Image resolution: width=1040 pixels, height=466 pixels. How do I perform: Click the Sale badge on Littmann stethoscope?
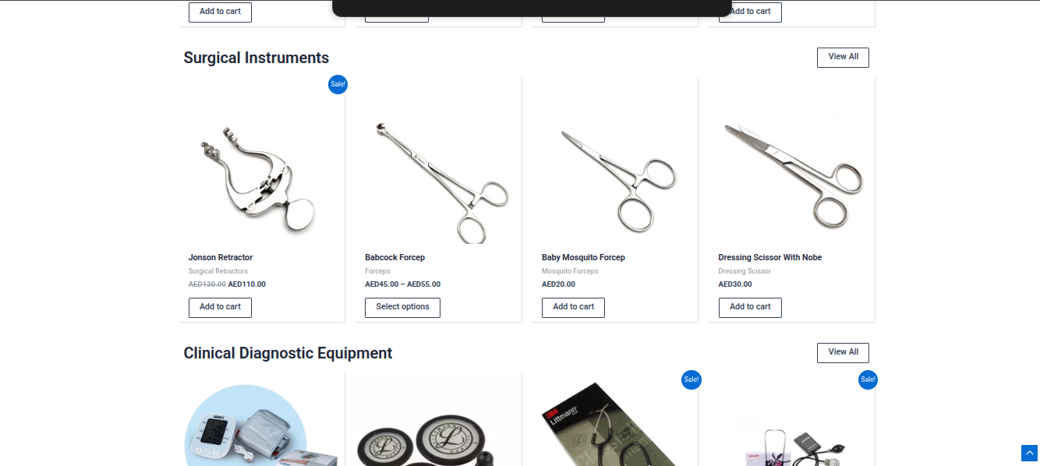pos(691,380)
